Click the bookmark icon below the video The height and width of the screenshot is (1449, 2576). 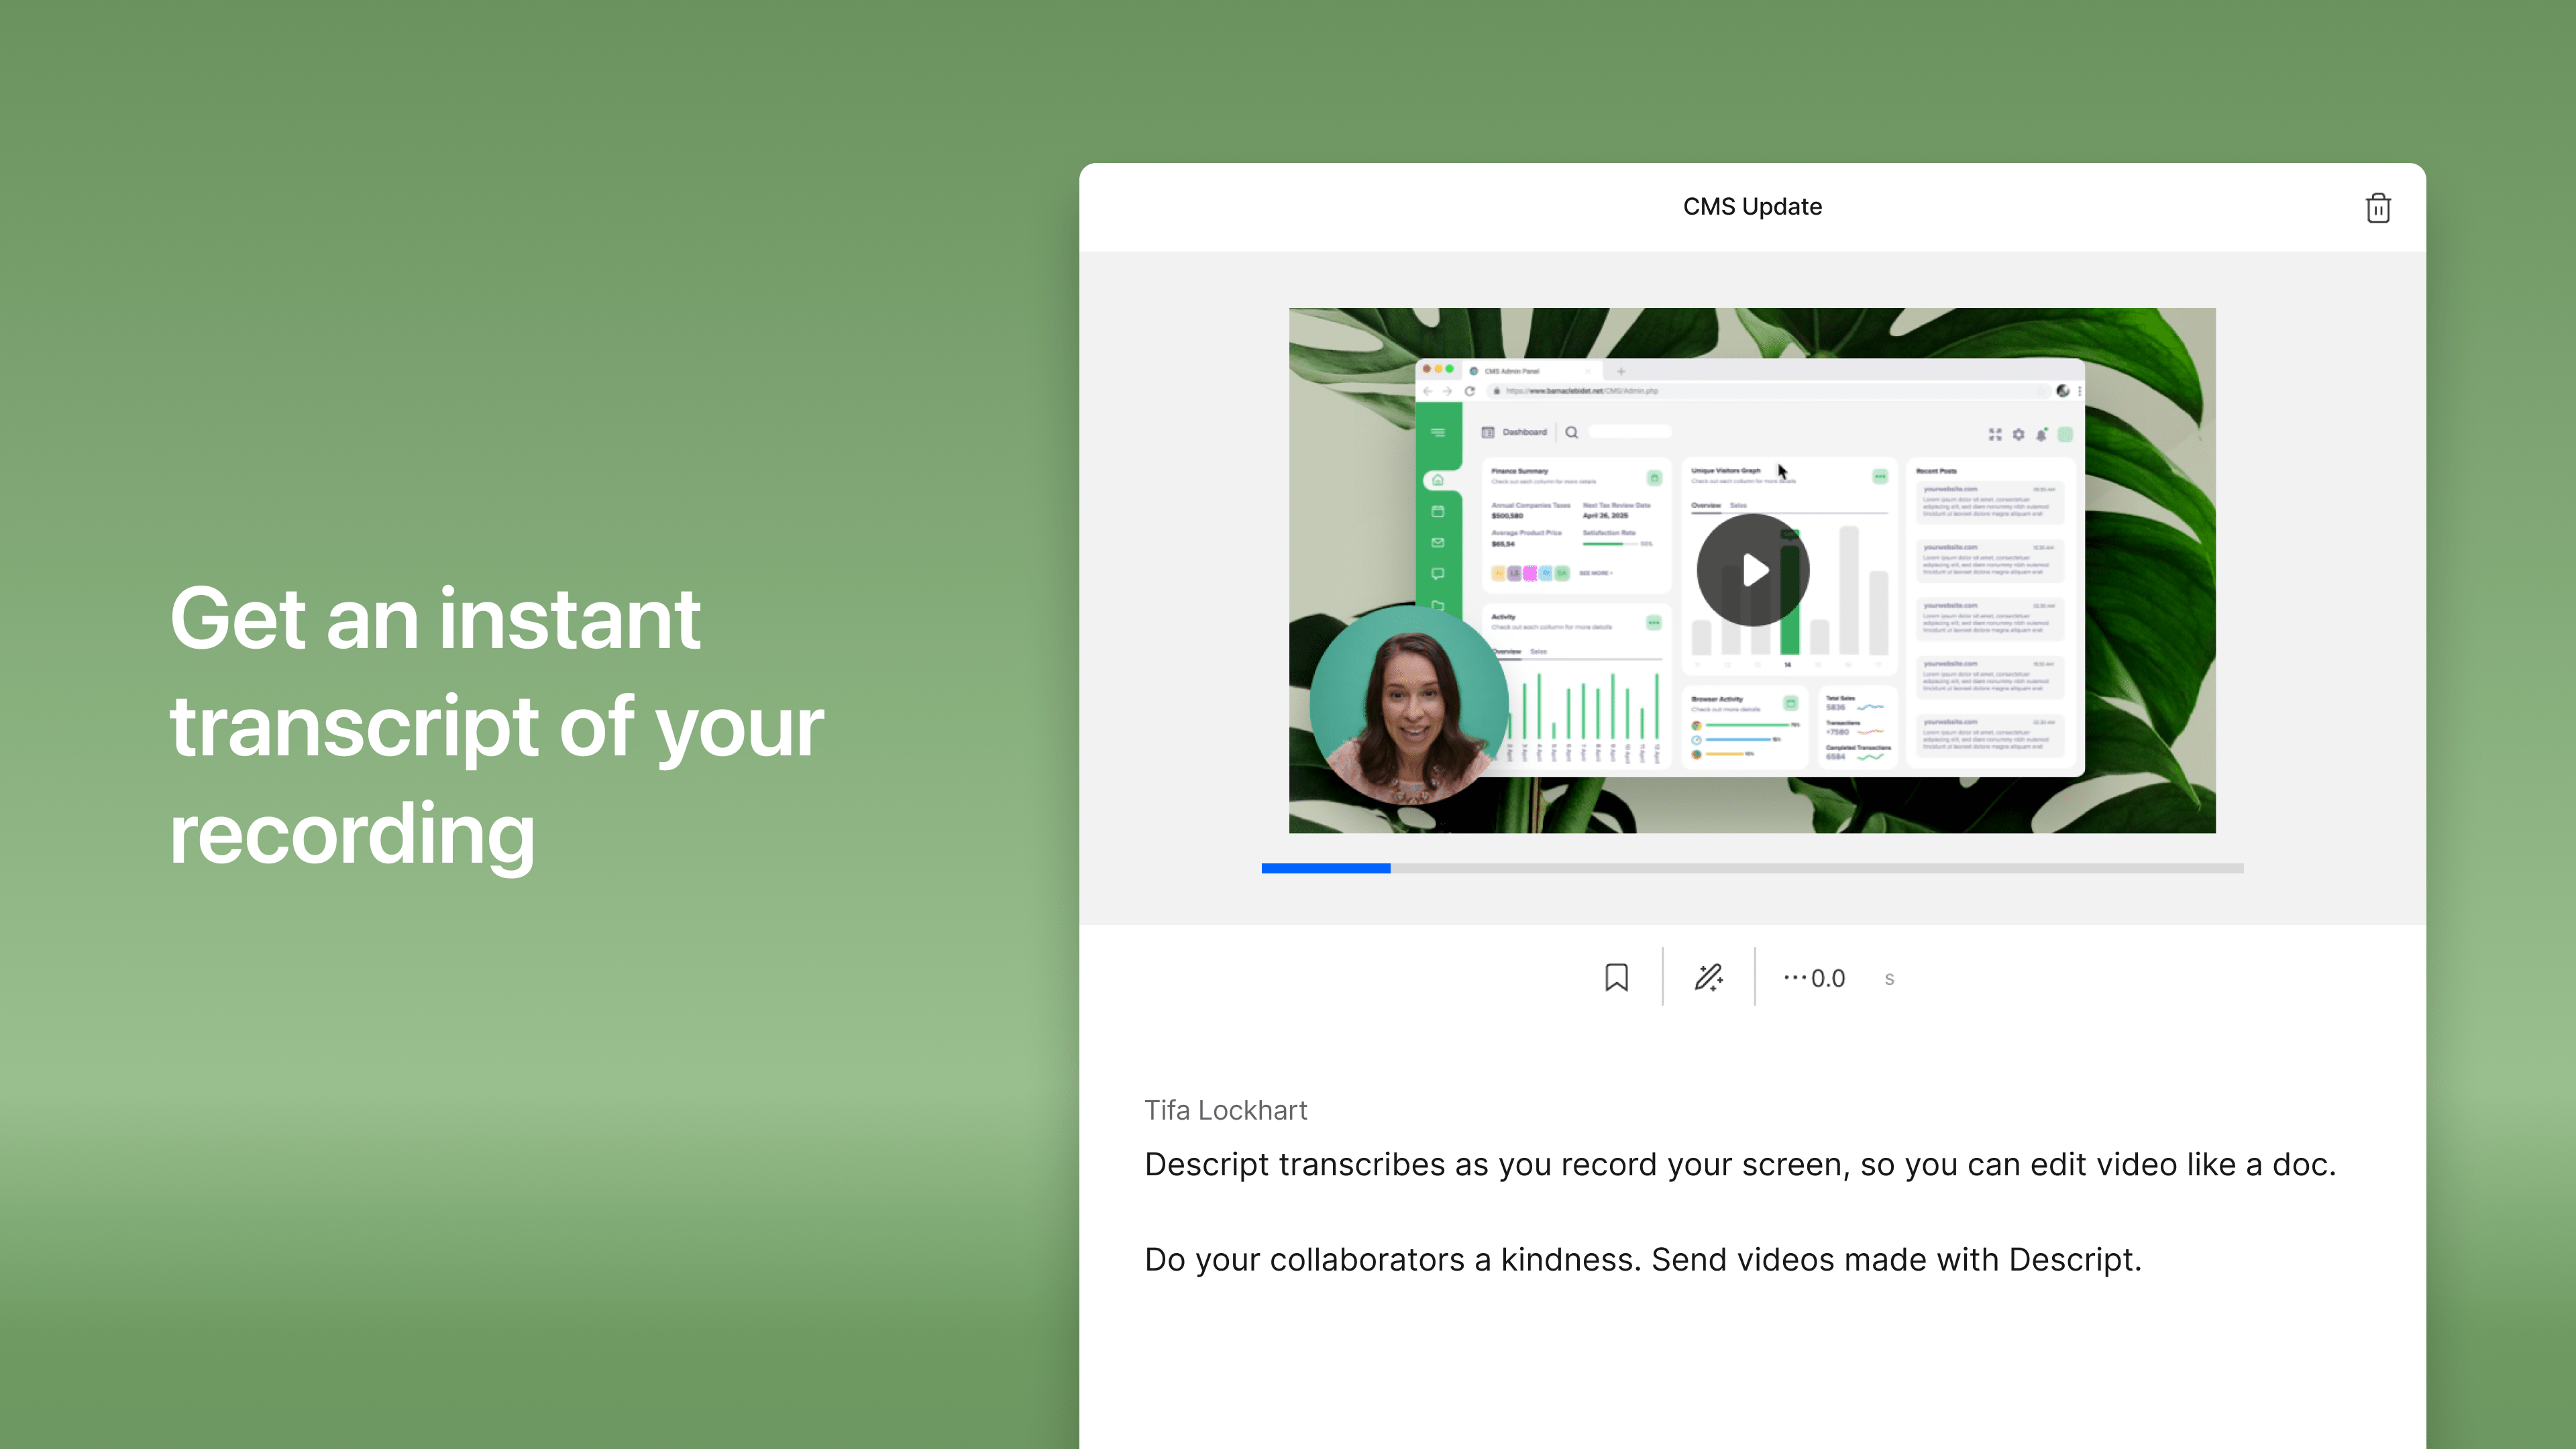[1616, 977]
